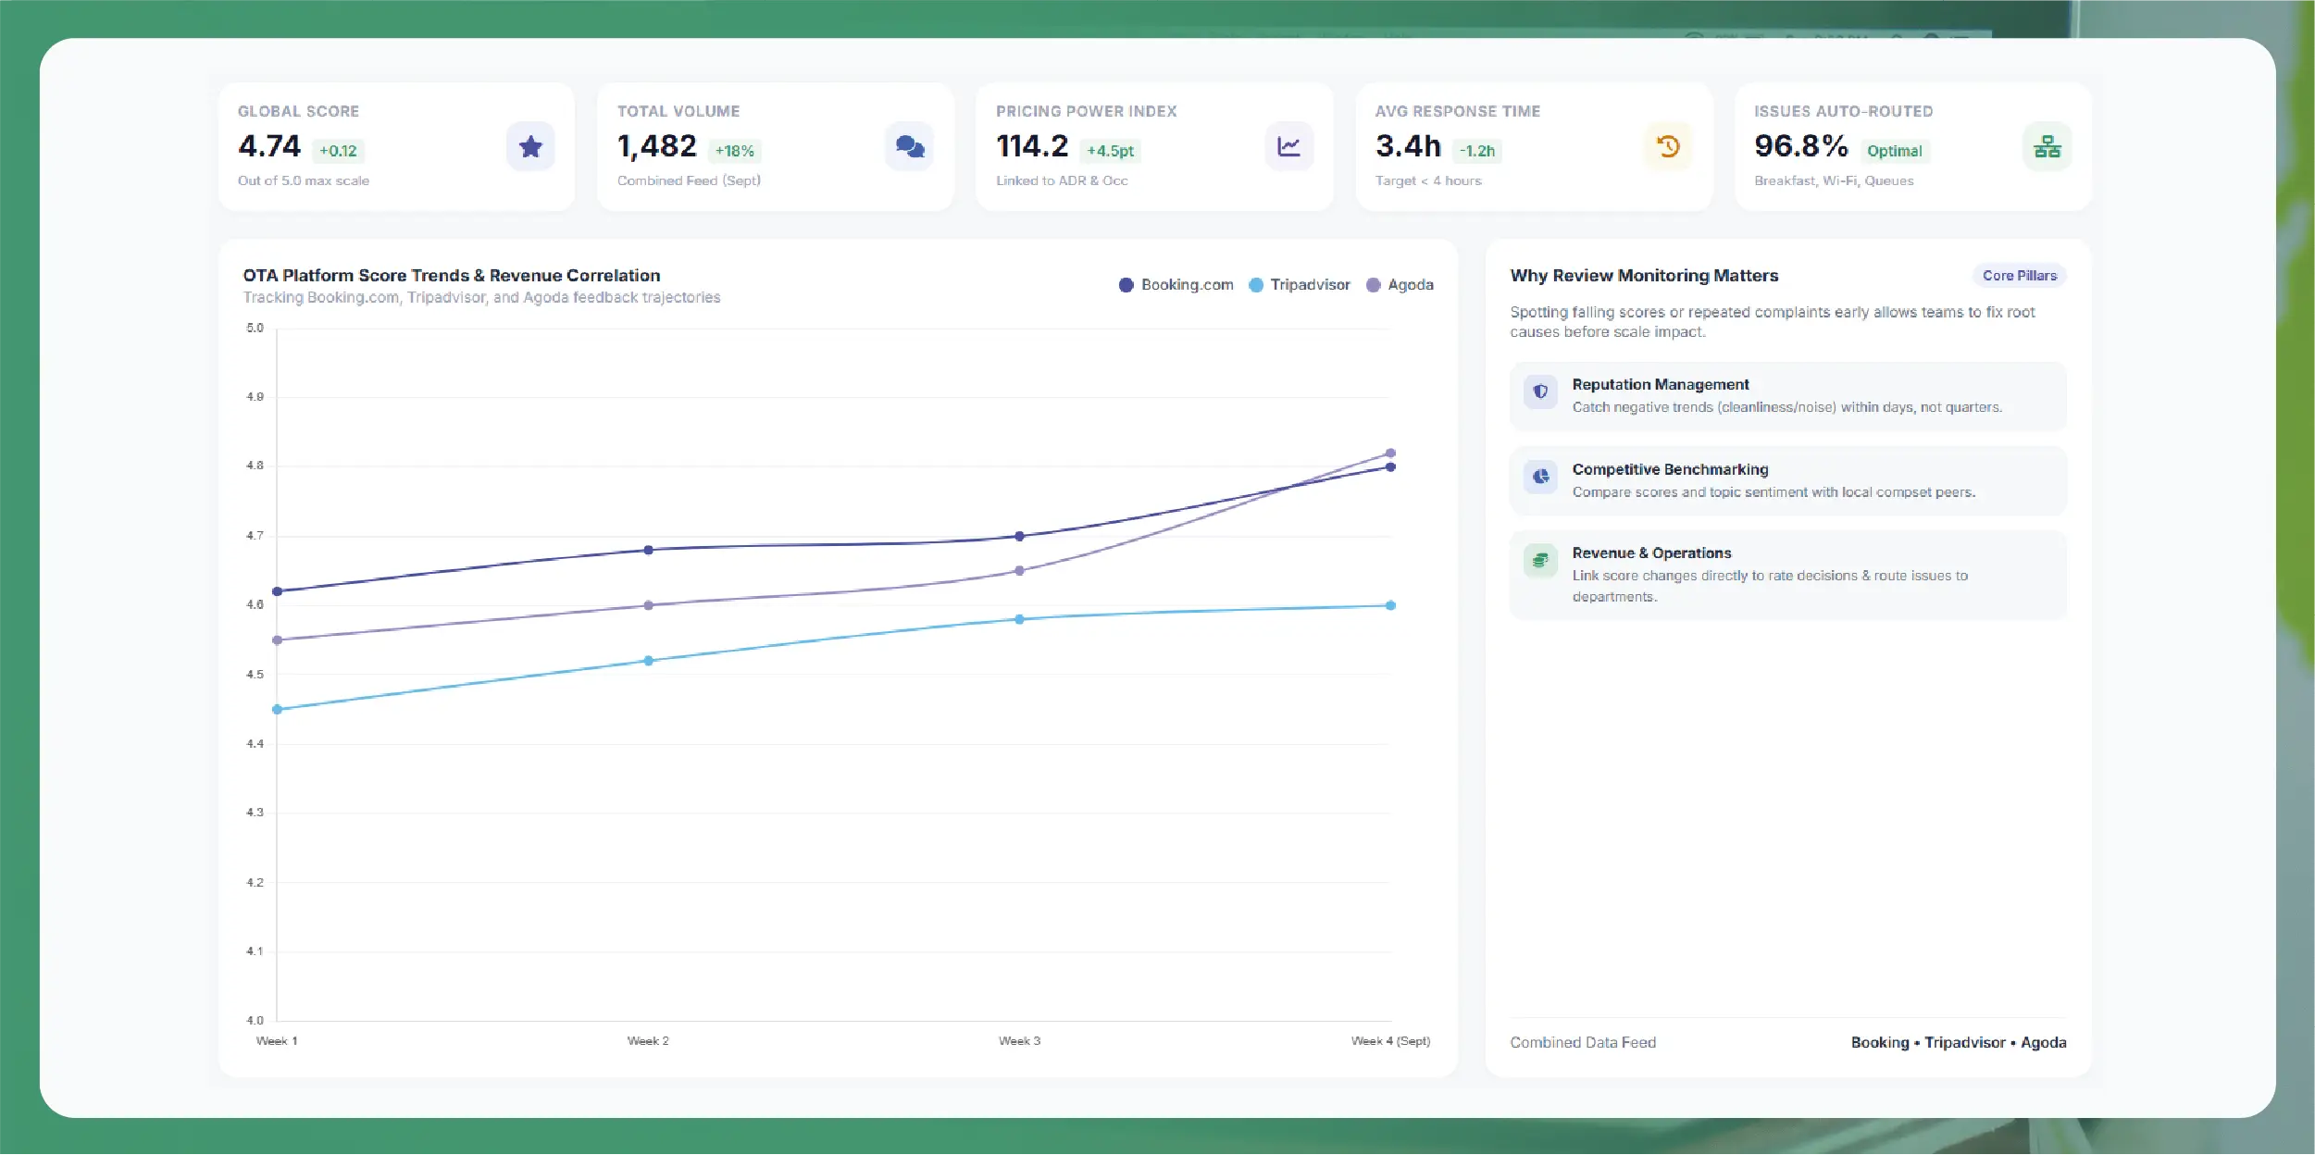Click the coins icon beside Revenue & Operations

(1540, 560)
